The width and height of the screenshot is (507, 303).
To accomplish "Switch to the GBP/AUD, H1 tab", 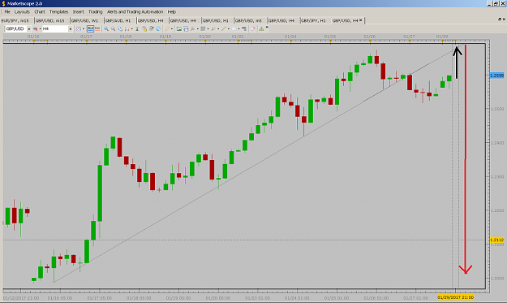I will 118,20.
